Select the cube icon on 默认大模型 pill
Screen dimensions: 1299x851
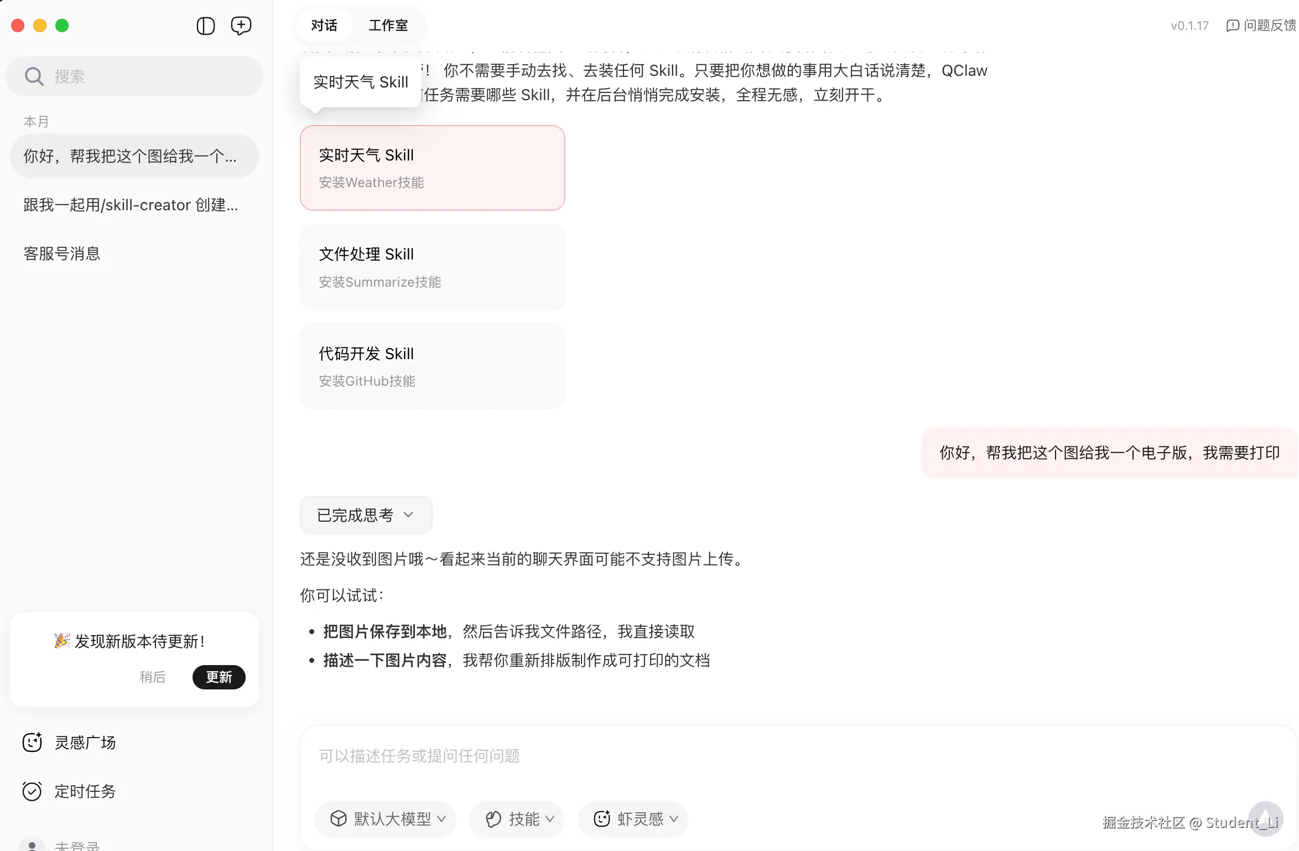(x=339, y=819)
